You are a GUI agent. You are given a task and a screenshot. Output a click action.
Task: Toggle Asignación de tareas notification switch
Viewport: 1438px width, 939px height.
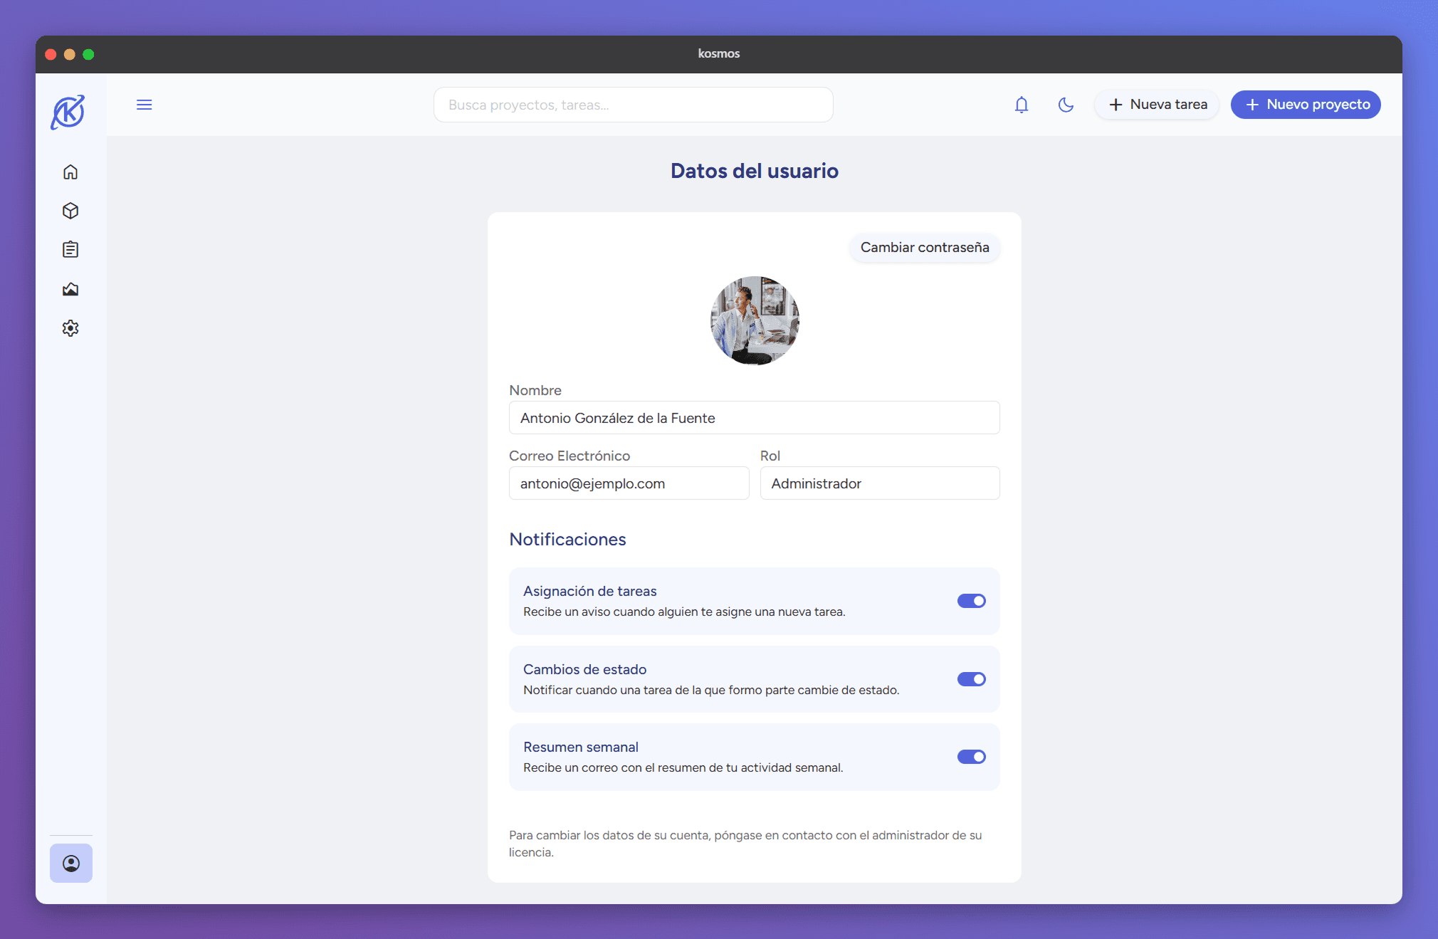(x=971, y=601)
